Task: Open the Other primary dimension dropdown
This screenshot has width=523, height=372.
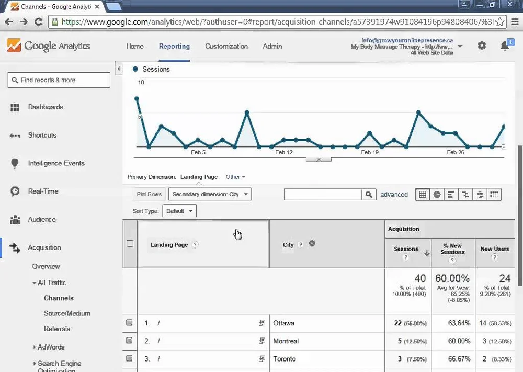Action: click(235, 177)
